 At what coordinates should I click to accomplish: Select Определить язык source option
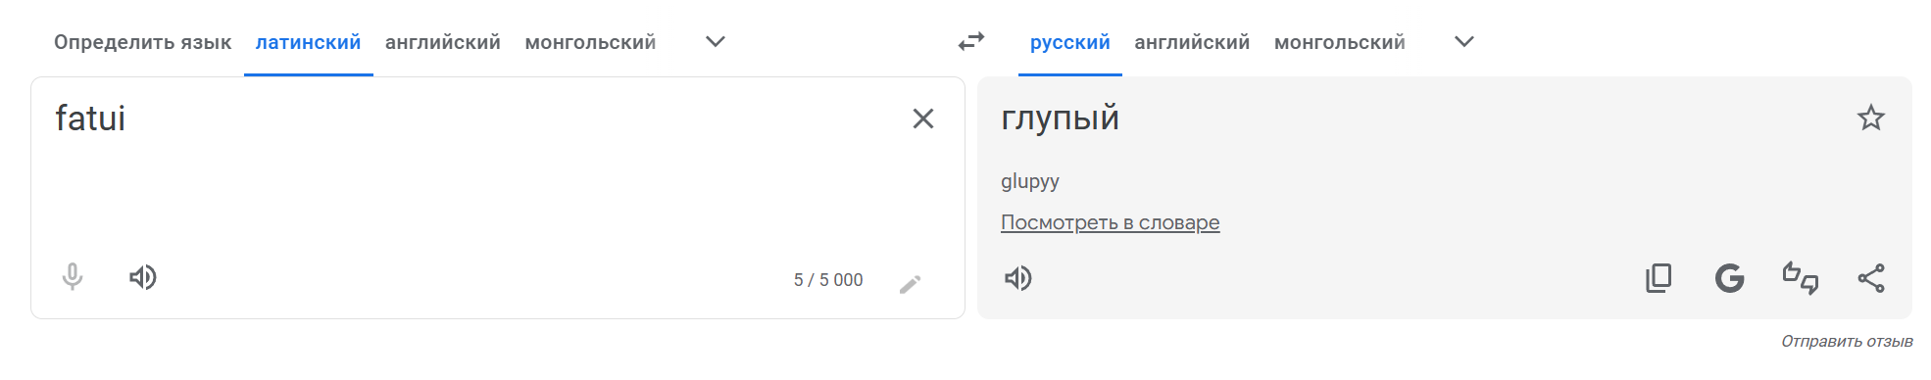pyautogui.click(x=143, y=42)
